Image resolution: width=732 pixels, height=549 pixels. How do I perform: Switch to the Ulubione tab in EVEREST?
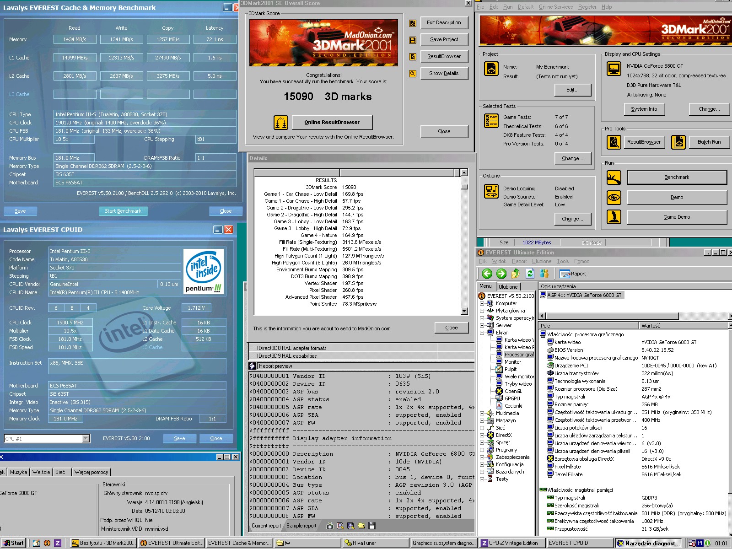508,287
